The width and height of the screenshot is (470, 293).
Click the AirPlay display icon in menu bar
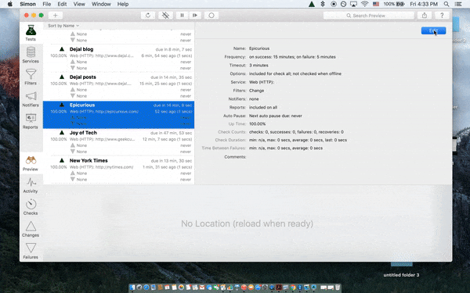354,4
